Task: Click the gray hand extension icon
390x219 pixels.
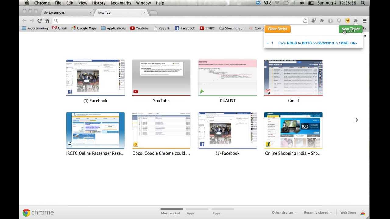Action: (x=330, y=21)
